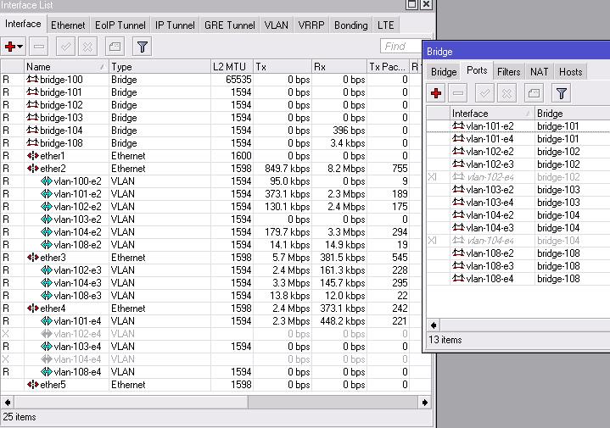610x428 pixels.
Task: Open the NAT tab in Bridge window
Action: [x=539, y=72]
